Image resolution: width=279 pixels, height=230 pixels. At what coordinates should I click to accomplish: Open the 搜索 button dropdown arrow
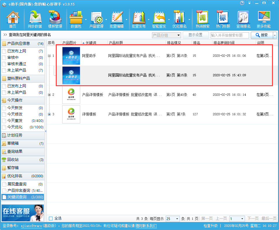coord(275,35)
